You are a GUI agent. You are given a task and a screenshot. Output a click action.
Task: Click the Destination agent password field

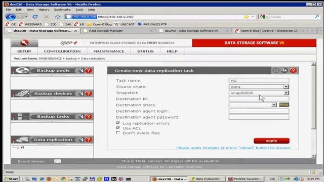tap(259, 117)
